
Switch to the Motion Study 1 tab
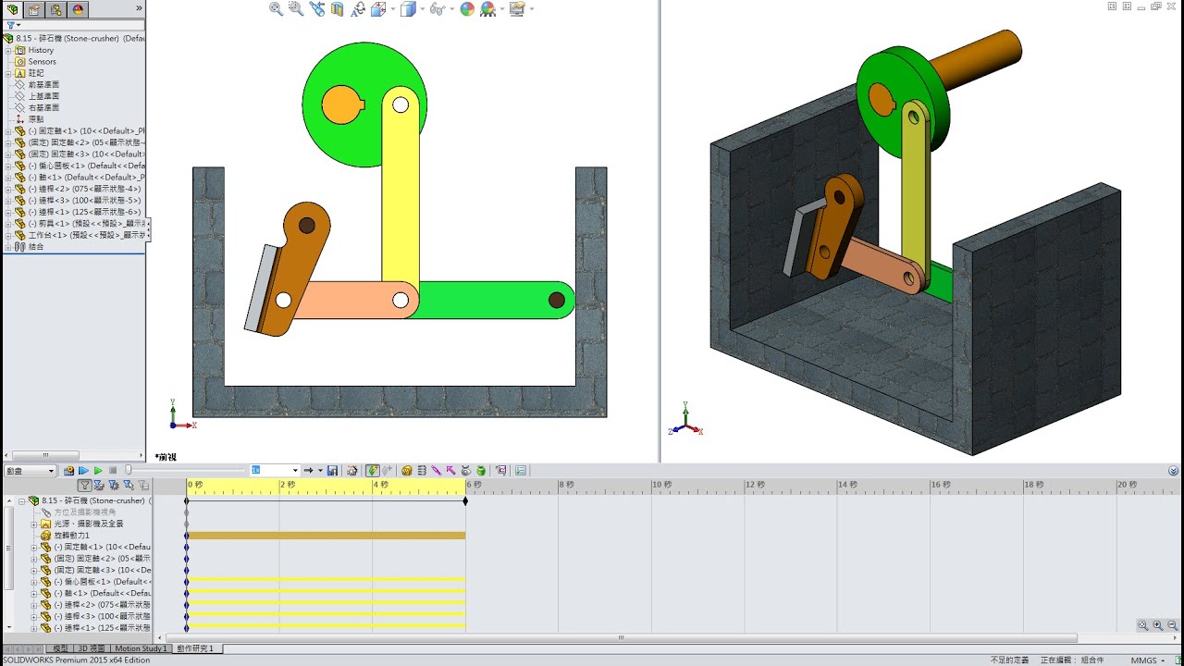click(142, 649)
